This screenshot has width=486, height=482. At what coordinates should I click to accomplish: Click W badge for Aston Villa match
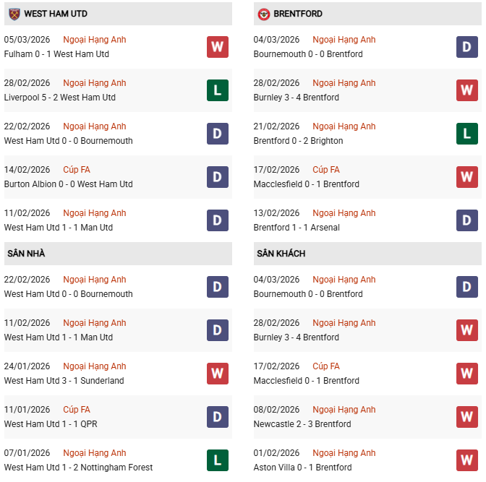[x=467, y=460]
